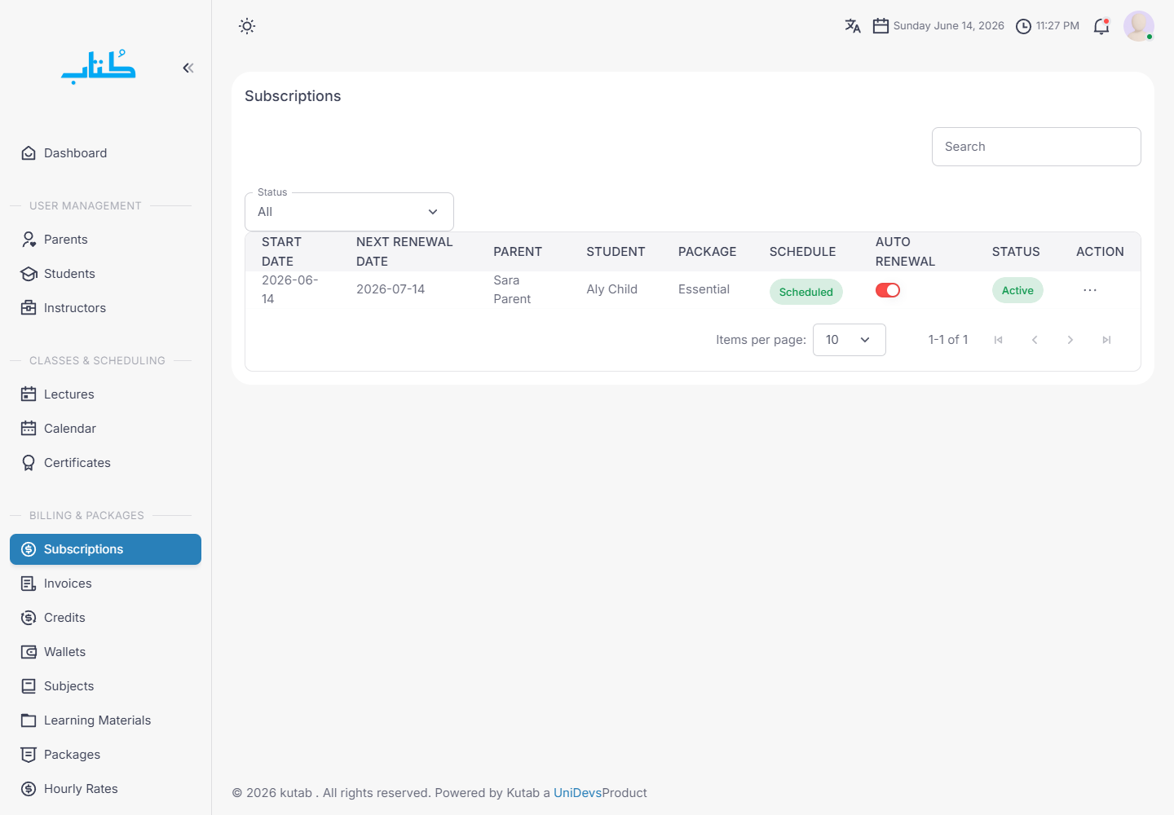Disable auto renewal for Sara Parent
This screenshot has width=1174, height=815.
(x=888, y=290)
